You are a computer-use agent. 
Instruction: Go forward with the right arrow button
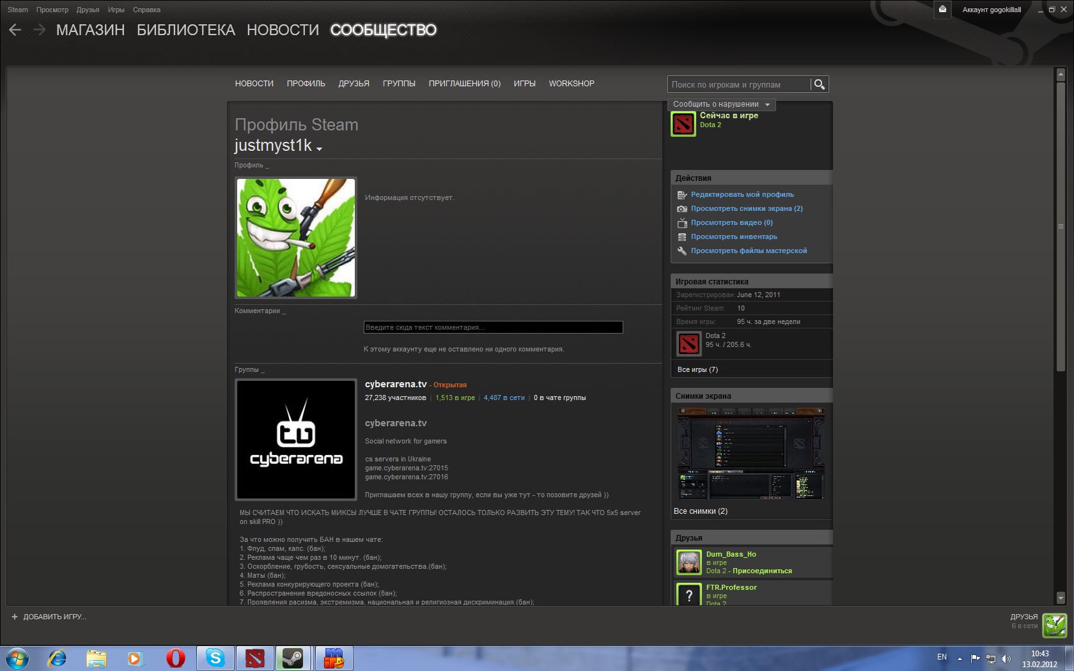(39, 30)
